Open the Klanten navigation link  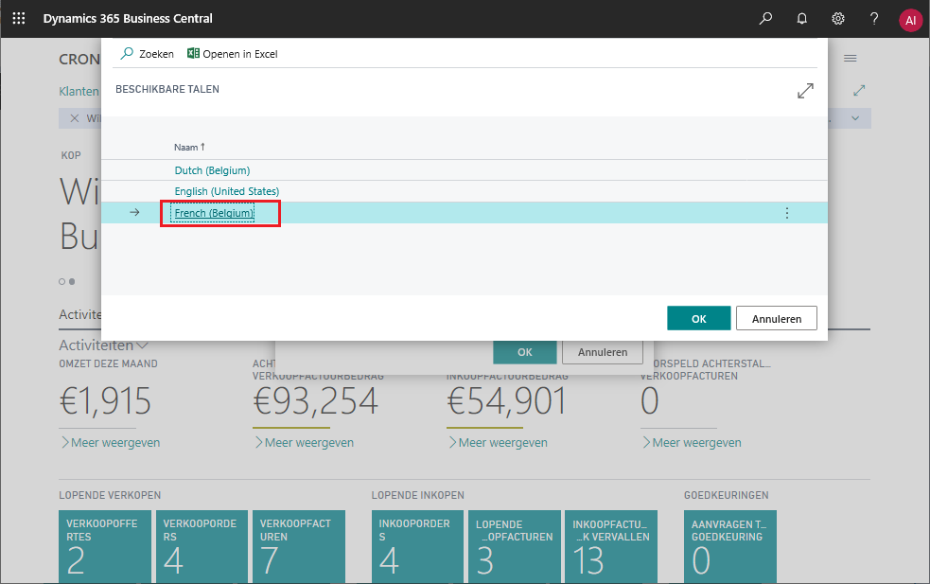79,92
